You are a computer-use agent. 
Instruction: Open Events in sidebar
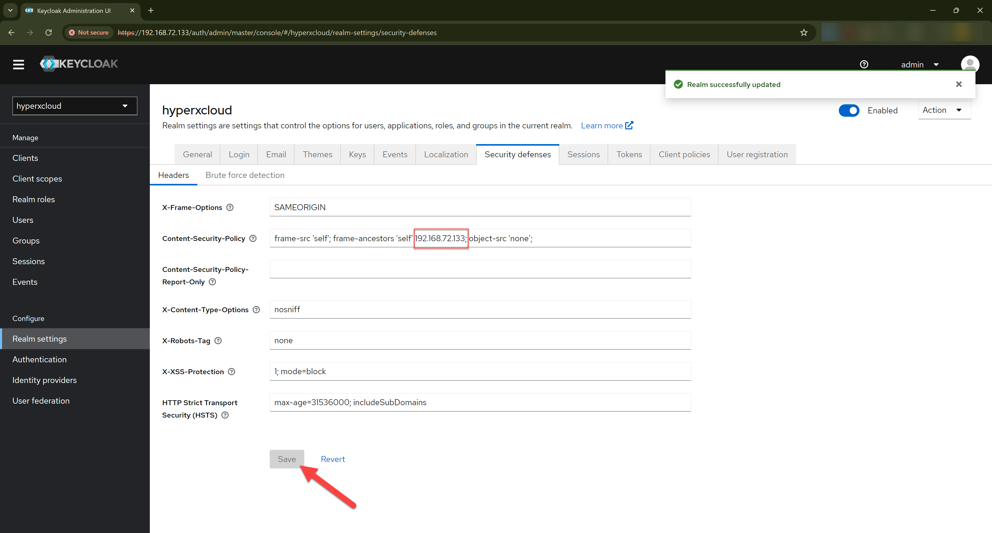75,282
